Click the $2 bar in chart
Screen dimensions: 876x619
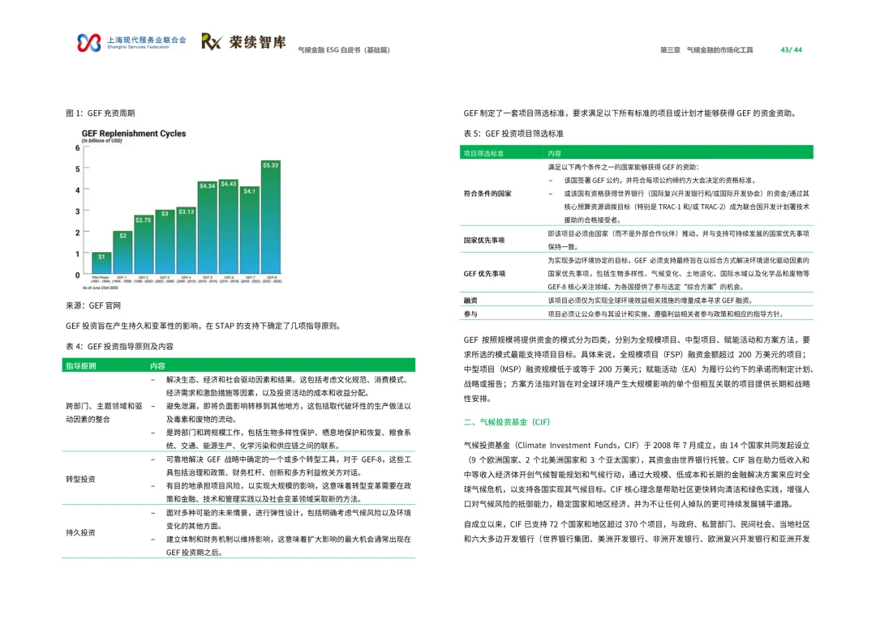(x=122, y=252)
